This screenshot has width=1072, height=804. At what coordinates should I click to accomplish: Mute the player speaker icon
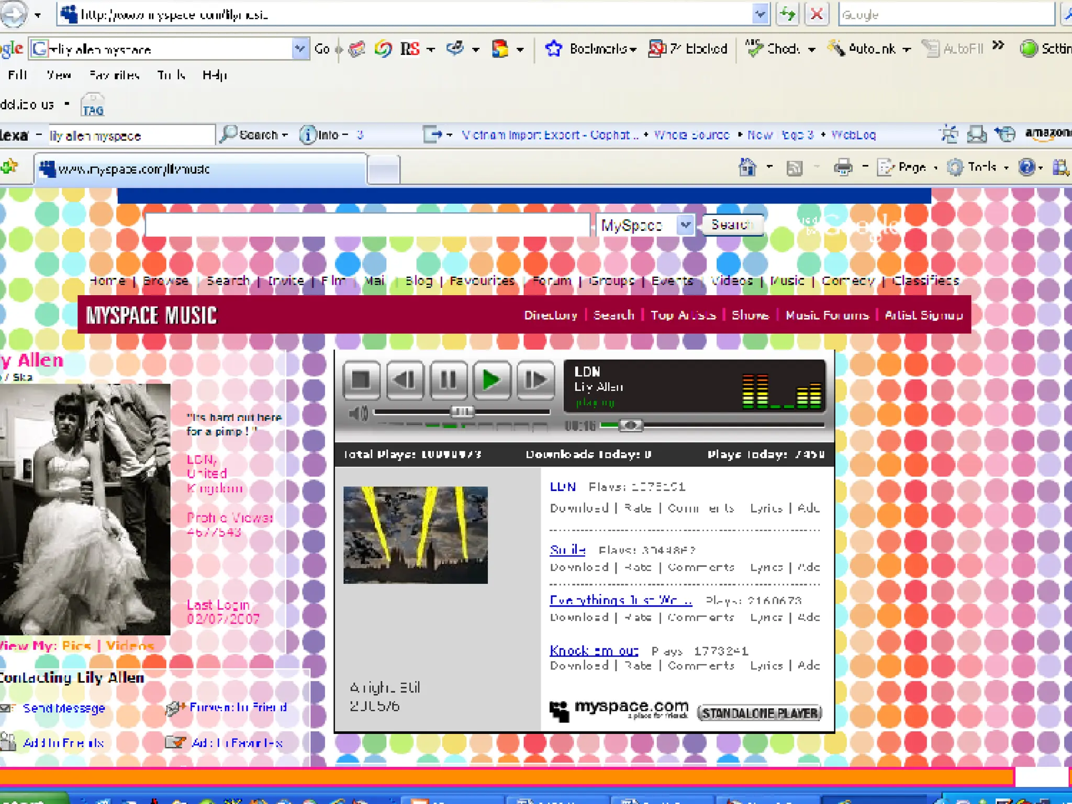(358, 414)
